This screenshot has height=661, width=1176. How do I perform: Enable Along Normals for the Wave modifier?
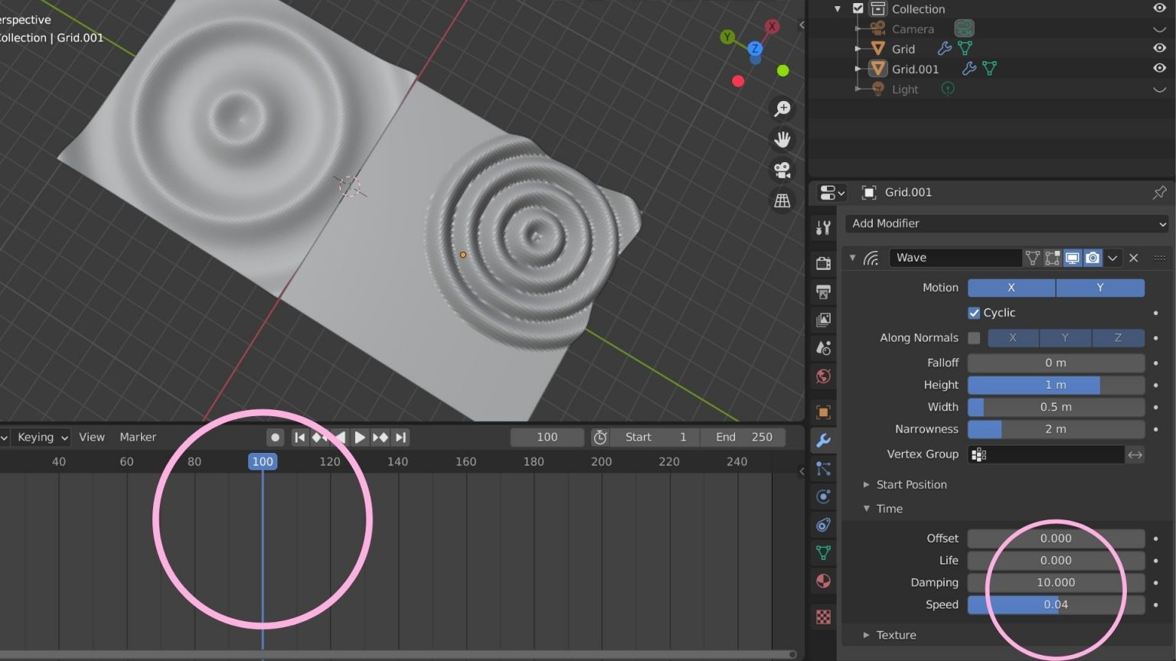(x=974, y=337)
